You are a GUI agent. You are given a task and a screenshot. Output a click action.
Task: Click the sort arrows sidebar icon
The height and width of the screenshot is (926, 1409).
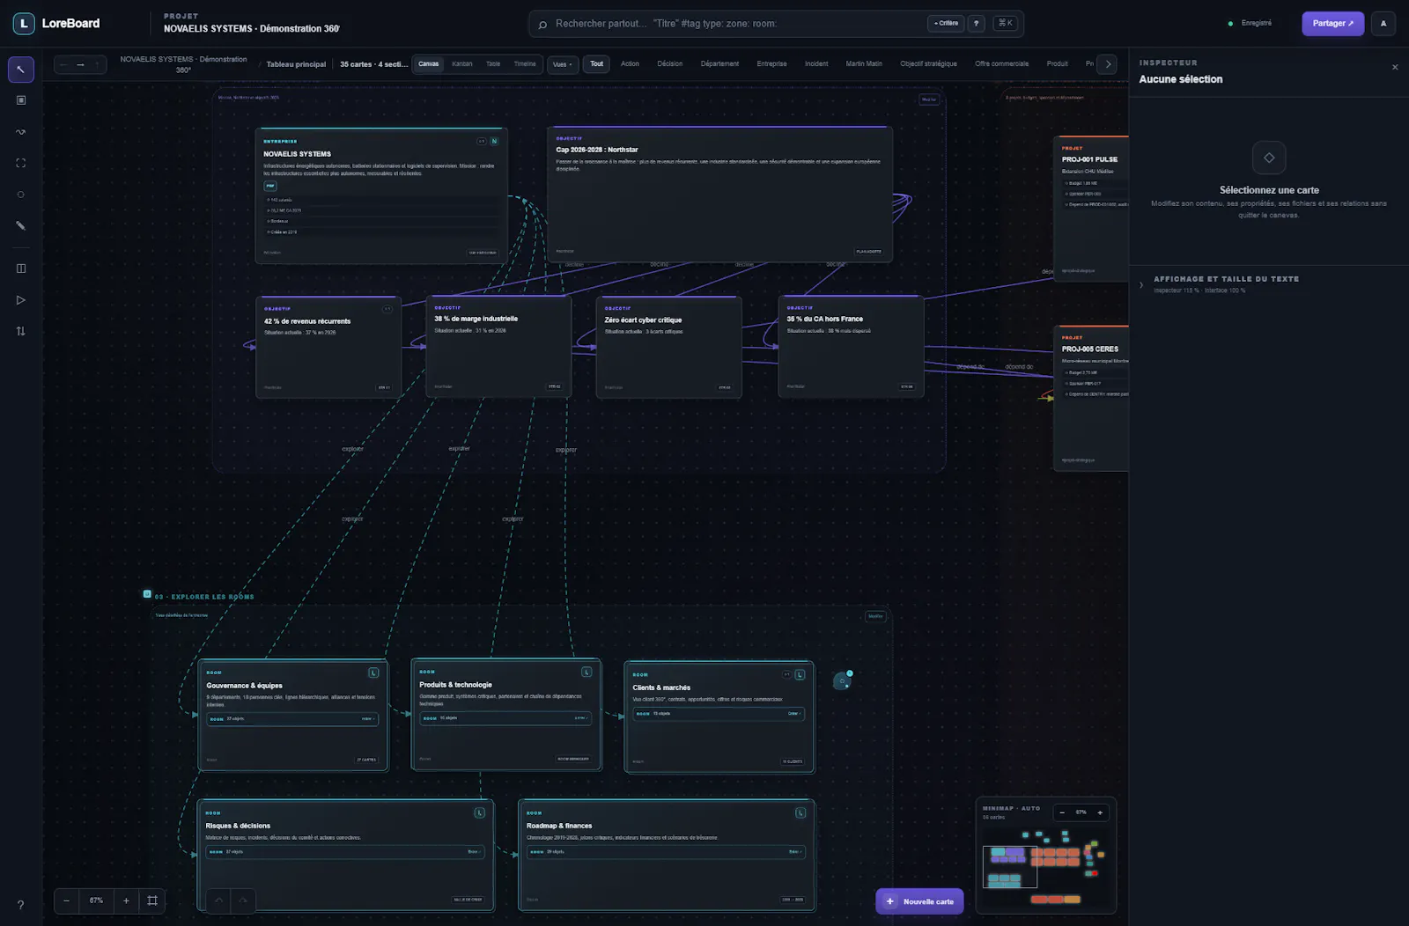[x=21, y=331]
